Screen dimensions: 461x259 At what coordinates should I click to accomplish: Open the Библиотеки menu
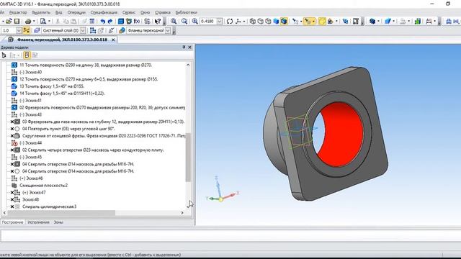[186, 12]
